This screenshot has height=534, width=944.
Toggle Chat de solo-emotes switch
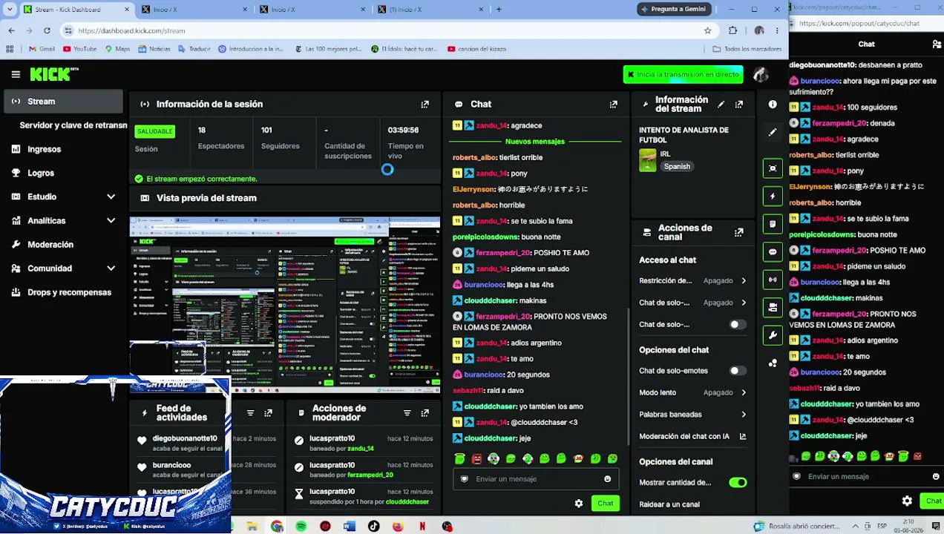(737, 371)
